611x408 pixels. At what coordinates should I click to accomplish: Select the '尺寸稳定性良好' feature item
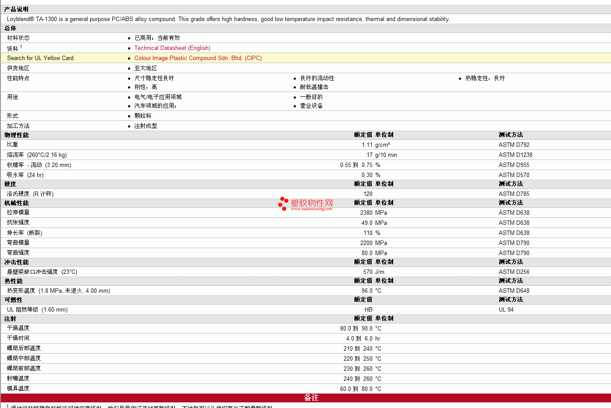pyautogui.click(x=154, y=78)
